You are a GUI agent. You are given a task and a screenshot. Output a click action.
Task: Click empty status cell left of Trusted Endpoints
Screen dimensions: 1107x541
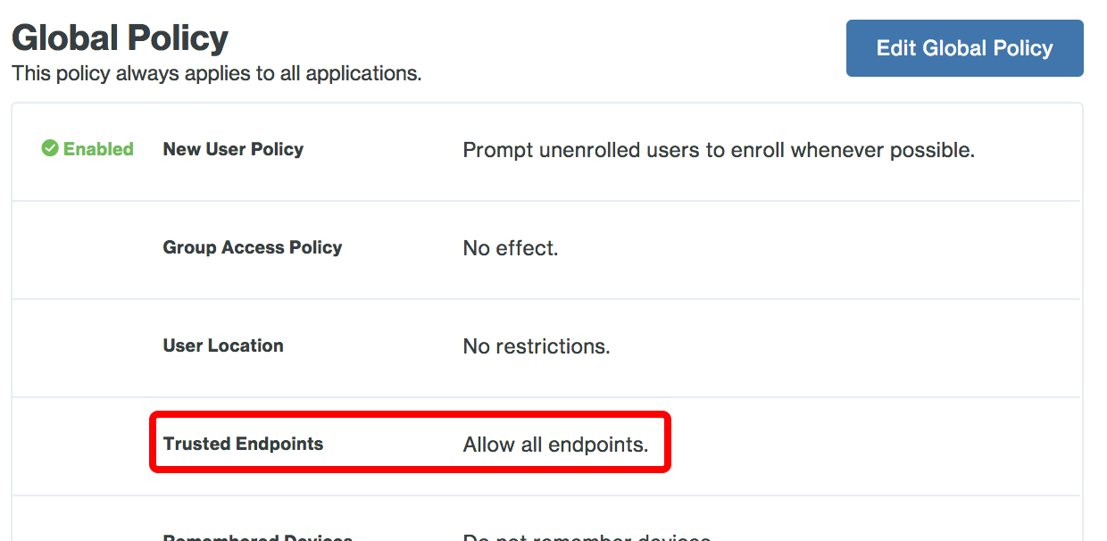(87, 445)
